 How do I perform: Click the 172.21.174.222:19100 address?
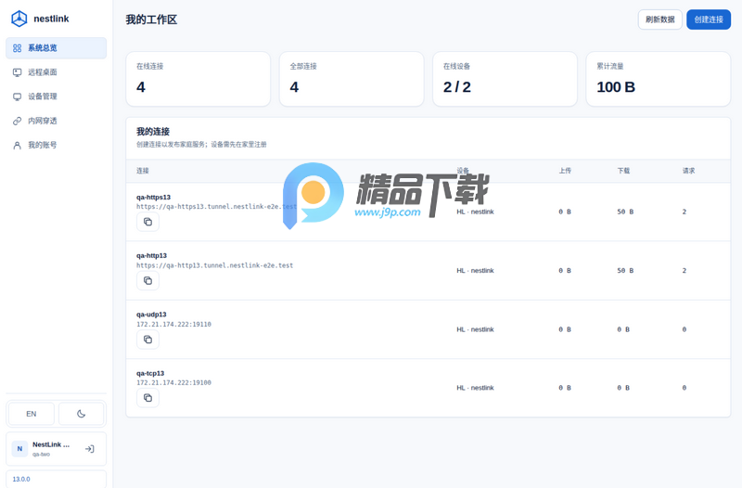pyautogui.click(x=173, y=382)
